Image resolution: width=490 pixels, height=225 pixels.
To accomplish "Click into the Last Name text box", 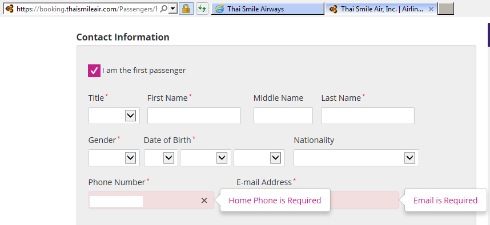I will (x=368, y=116).
